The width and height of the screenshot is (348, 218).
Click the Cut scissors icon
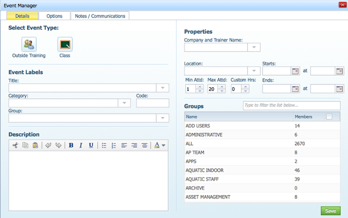coord(15,146)
